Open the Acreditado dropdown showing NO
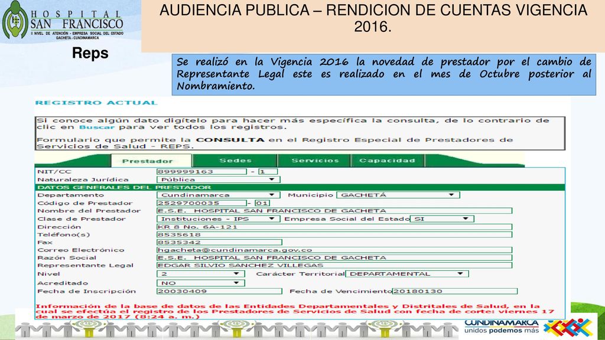Screen dimensions: 605x340 (x=201, y=283)
